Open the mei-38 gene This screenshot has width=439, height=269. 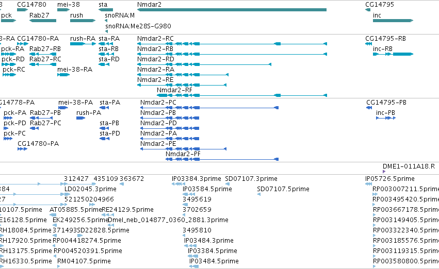pyautogui.click(x=63, y=10)
